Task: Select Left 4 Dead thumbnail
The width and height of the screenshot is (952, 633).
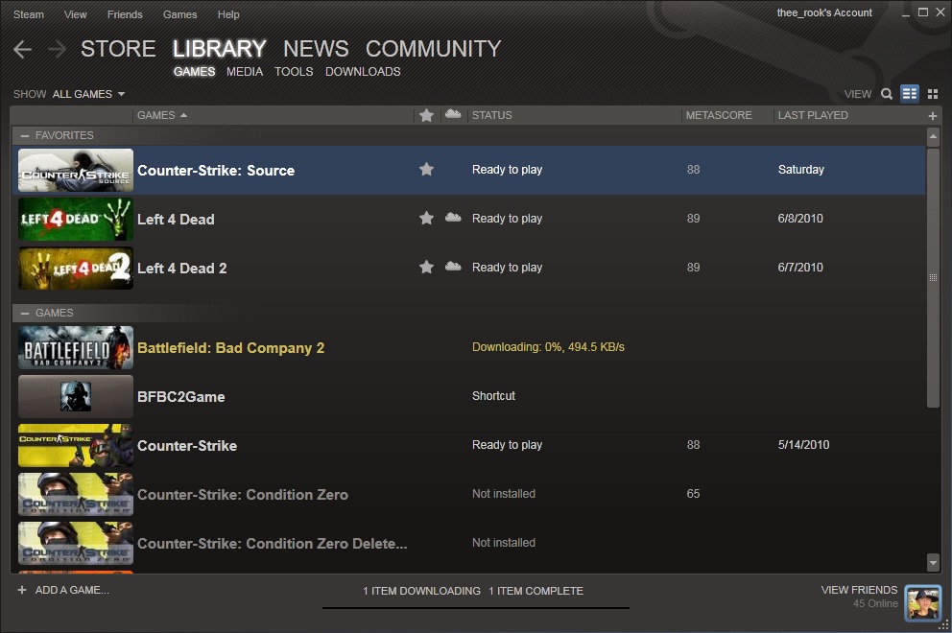Action: point(76,219)
